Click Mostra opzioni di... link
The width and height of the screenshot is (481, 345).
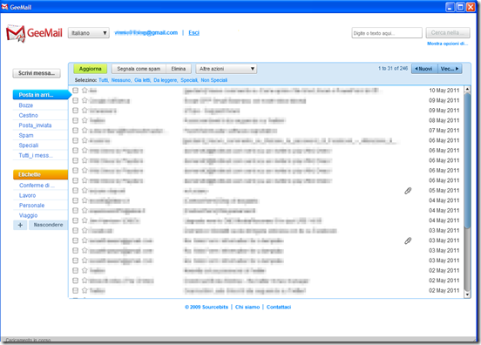[x=448, y=44]
